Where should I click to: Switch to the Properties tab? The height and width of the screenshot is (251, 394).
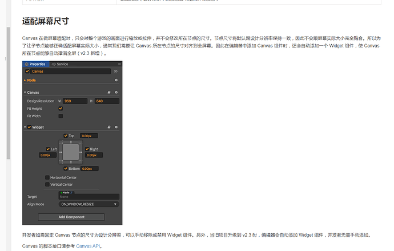(35, 64)
